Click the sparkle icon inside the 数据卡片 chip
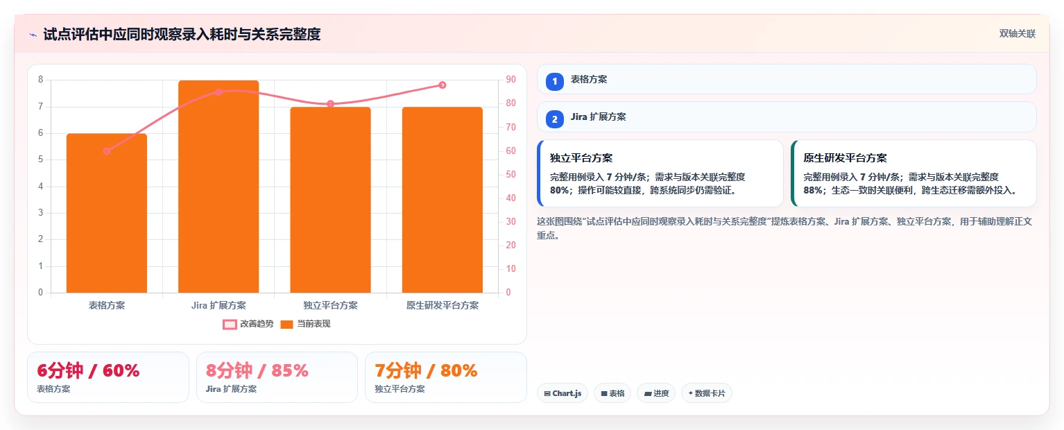Screen dimensions: 1064x430 690,394
